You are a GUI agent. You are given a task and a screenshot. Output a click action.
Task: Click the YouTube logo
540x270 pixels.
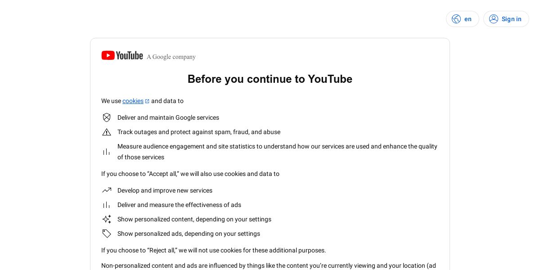tap(122, 55)
